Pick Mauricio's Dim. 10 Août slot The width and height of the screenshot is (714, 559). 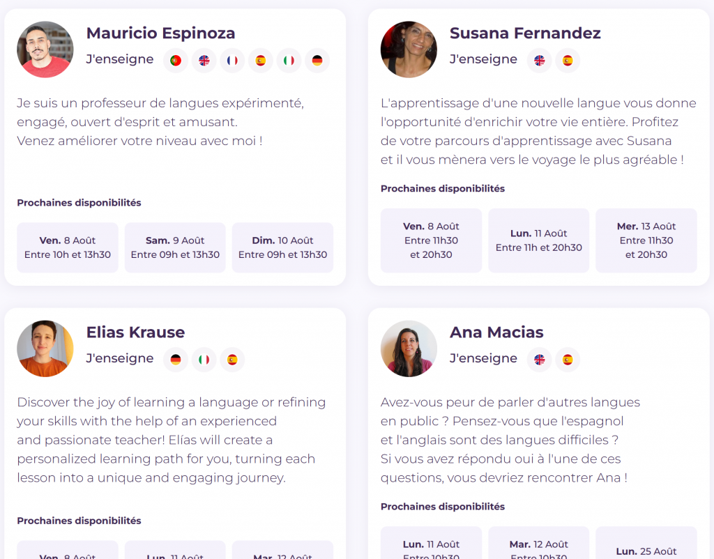tap(282, 247)
